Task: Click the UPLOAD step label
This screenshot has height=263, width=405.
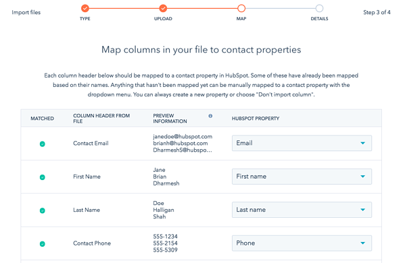Action: (163, 19)
